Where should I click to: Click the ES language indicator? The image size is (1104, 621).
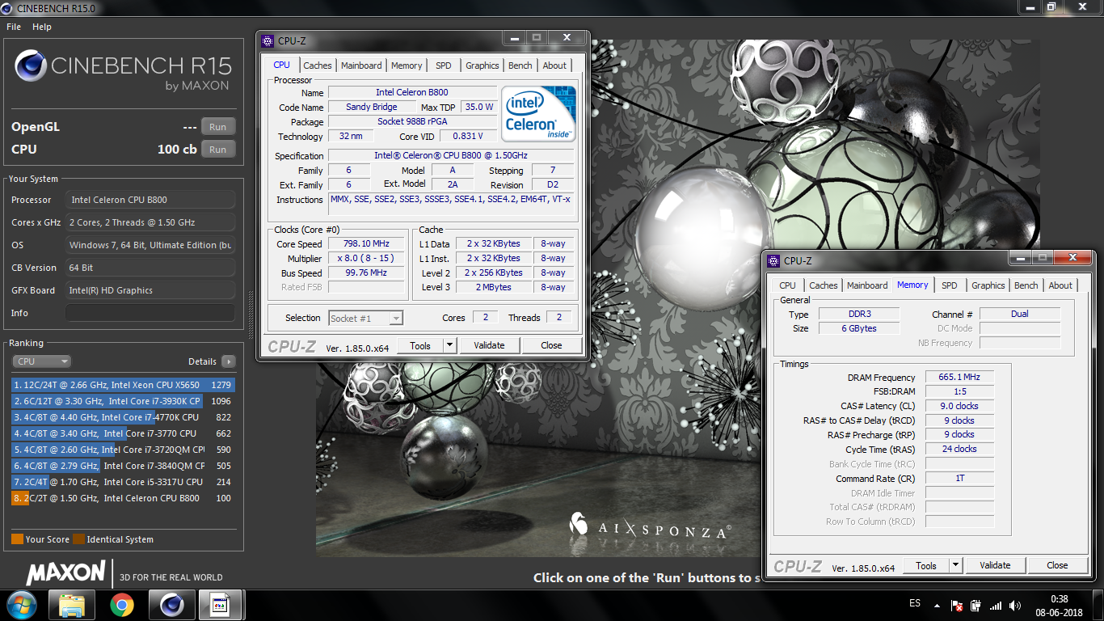[915, 604]
